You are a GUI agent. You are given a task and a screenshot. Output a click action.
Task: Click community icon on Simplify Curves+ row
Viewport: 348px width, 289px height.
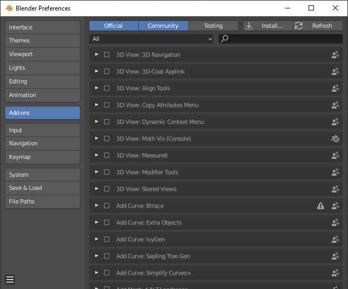(335, 273)
